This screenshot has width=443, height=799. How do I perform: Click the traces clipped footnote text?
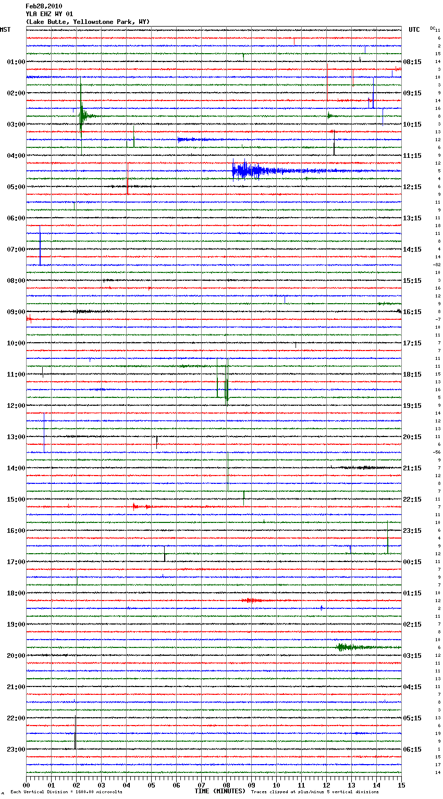point(315,792)
